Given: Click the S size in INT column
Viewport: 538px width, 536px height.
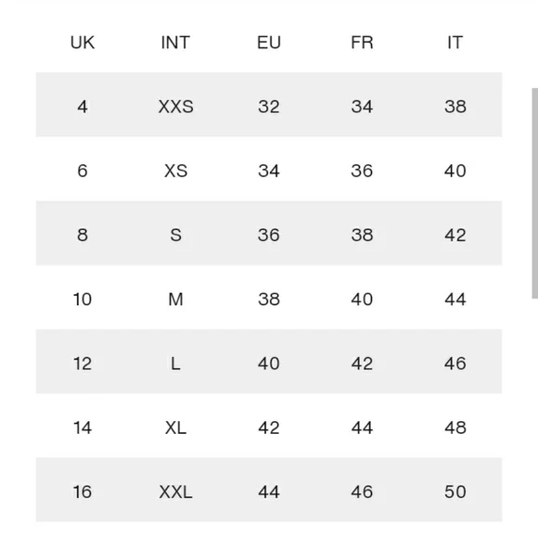Looking at the screenshot, I should pyautogui.click(x=175, y=235).
